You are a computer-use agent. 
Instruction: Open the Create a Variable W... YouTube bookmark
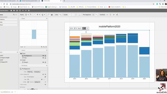(x=115, y=7)
